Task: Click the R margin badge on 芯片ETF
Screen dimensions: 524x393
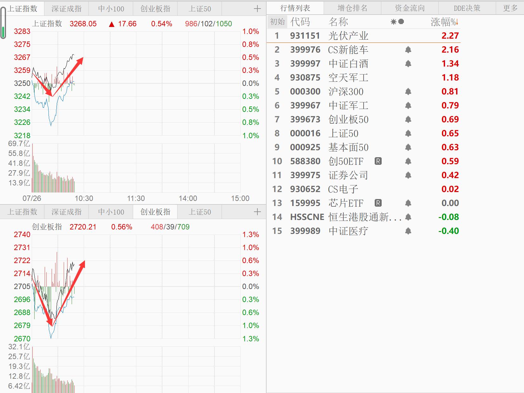Action: tap(378, 203)
